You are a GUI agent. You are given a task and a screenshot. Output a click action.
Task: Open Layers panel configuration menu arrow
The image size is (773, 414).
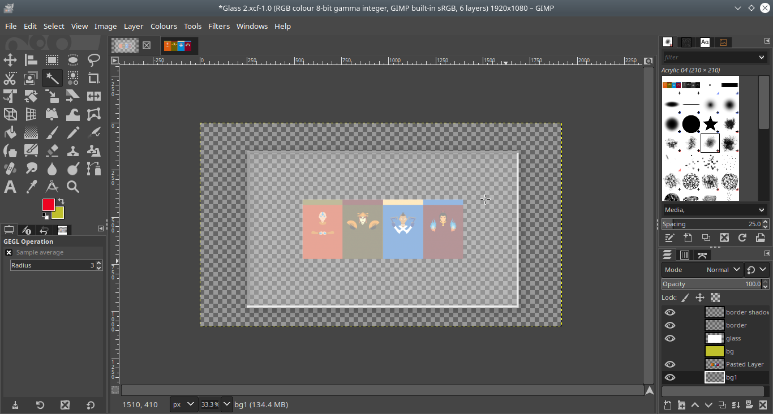point(767,253)
